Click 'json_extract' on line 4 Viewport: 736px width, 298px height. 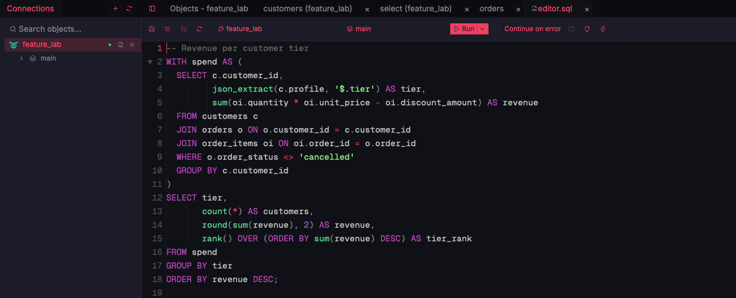click(243, 89)
